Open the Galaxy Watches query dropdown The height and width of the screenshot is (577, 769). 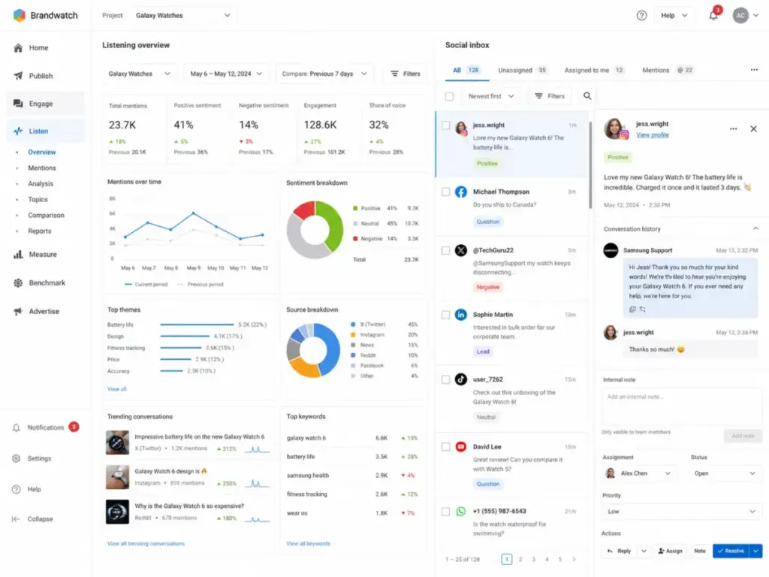tap(139, 74)
